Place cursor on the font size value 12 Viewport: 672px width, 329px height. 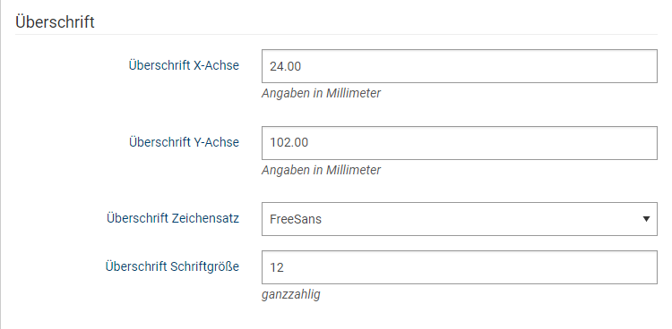point(277,267)
